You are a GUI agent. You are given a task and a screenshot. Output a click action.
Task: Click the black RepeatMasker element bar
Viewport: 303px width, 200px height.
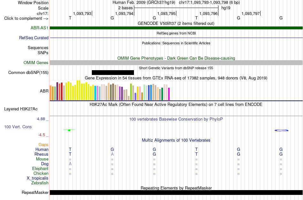coord(176,192)
